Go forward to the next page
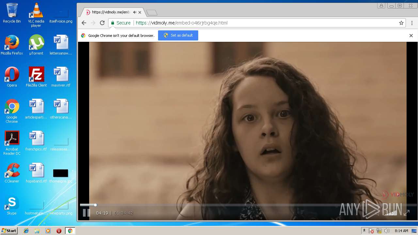The image size is (418, 235). (93, 23)
